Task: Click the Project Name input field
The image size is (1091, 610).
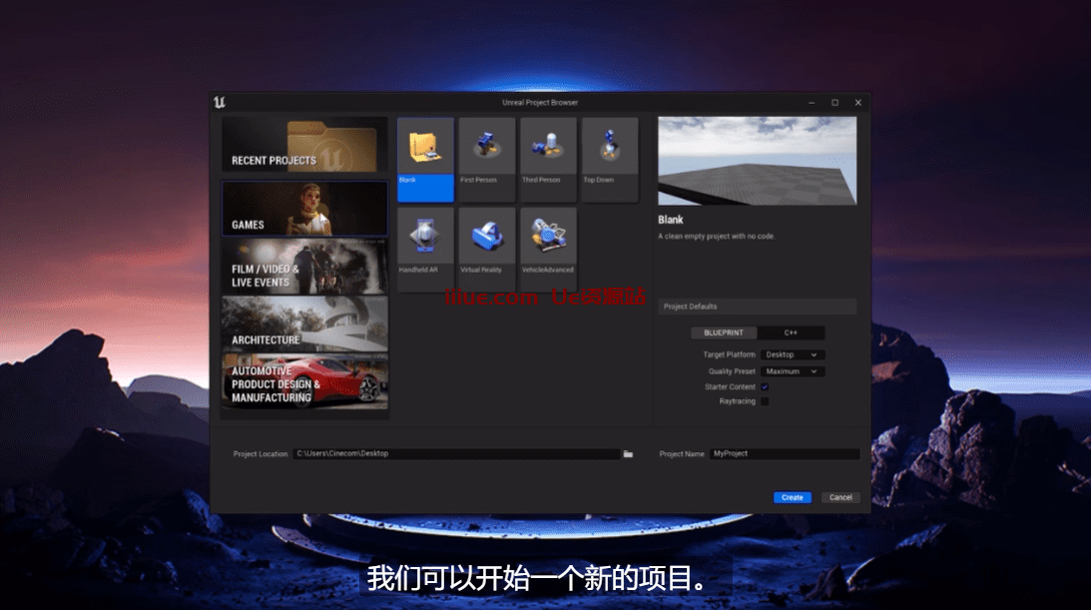Action: click(784, 454)
